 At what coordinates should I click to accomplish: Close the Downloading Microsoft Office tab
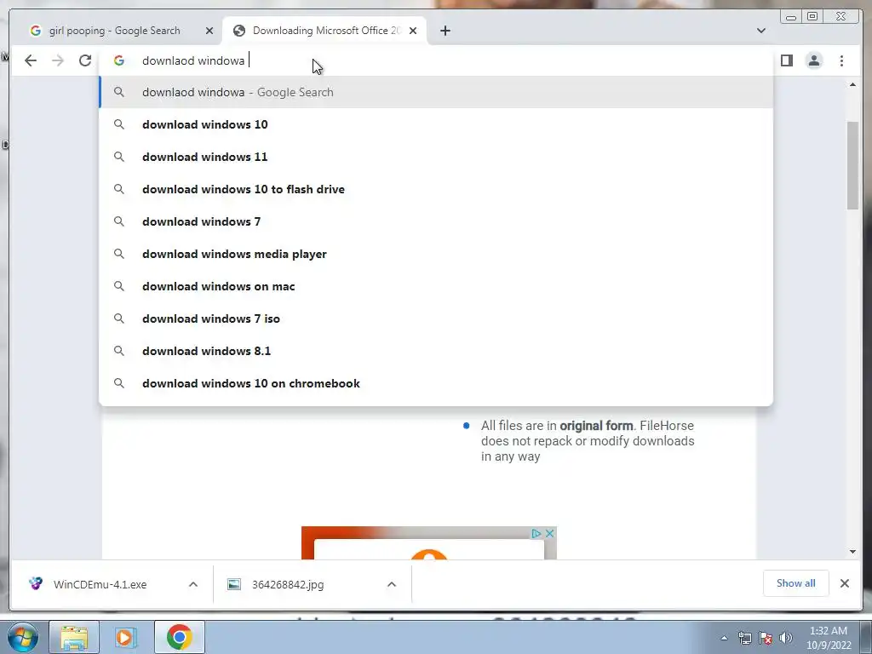[x=413, y=31]
